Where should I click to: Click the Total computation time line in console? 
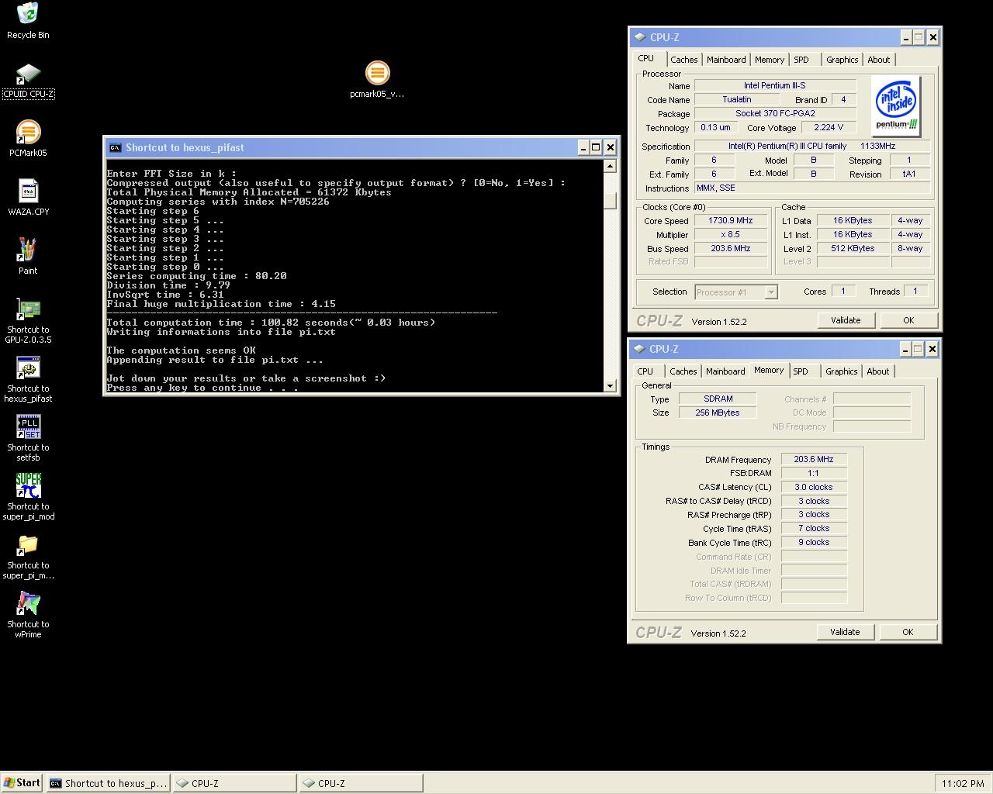[271, 323]
